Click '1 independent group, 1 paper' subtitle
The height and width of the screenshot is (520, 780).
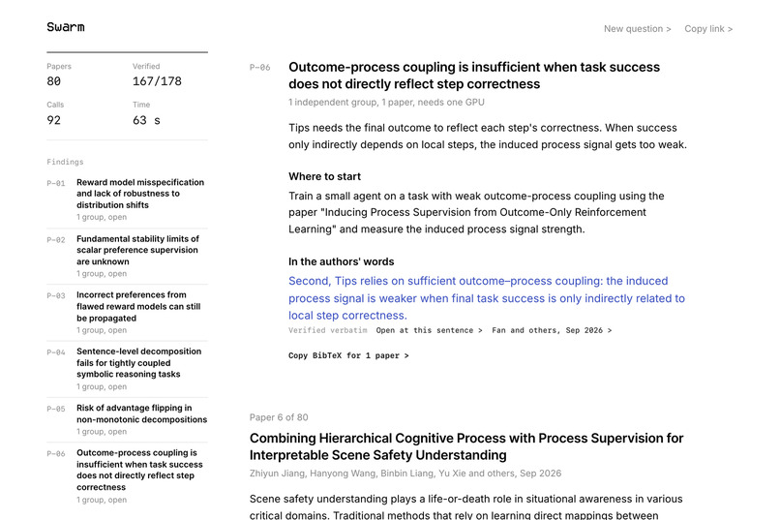point(386,102)
